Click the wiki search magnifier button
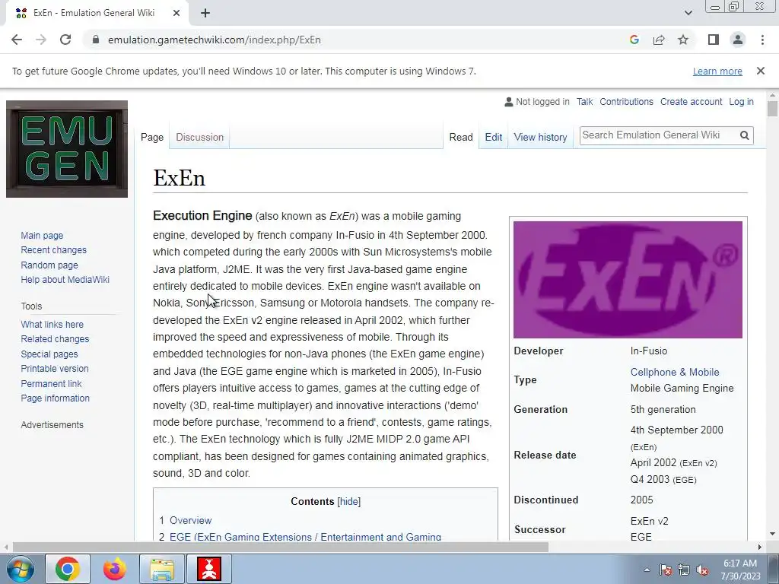Screen dimensions: 779x584 point(744,135)
